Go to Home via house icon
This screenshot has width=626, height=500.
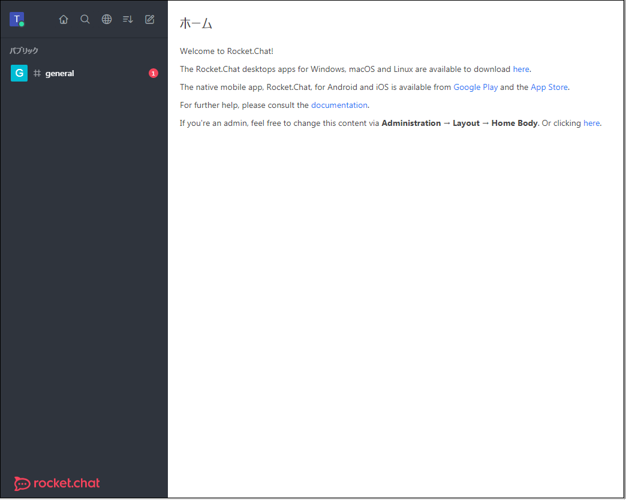(x=64, y=19)
